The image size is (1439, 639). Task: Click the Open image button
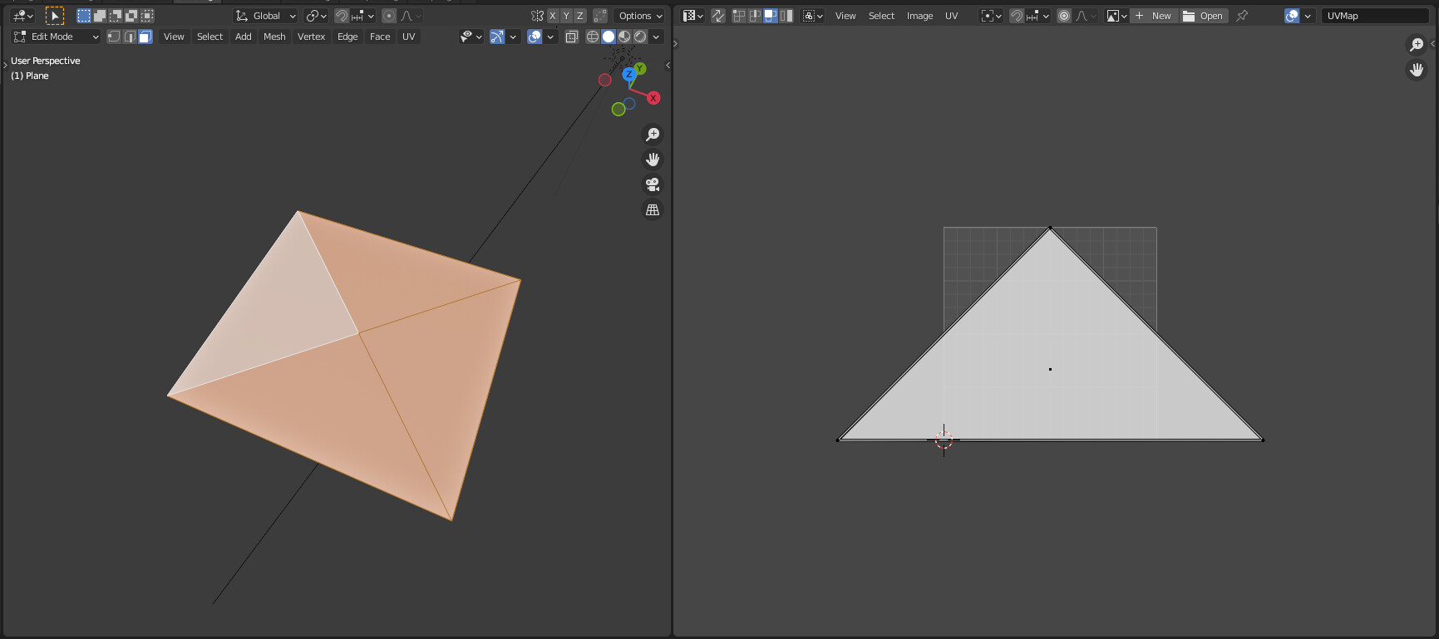pyautogui.click(x=1204, y=16)
